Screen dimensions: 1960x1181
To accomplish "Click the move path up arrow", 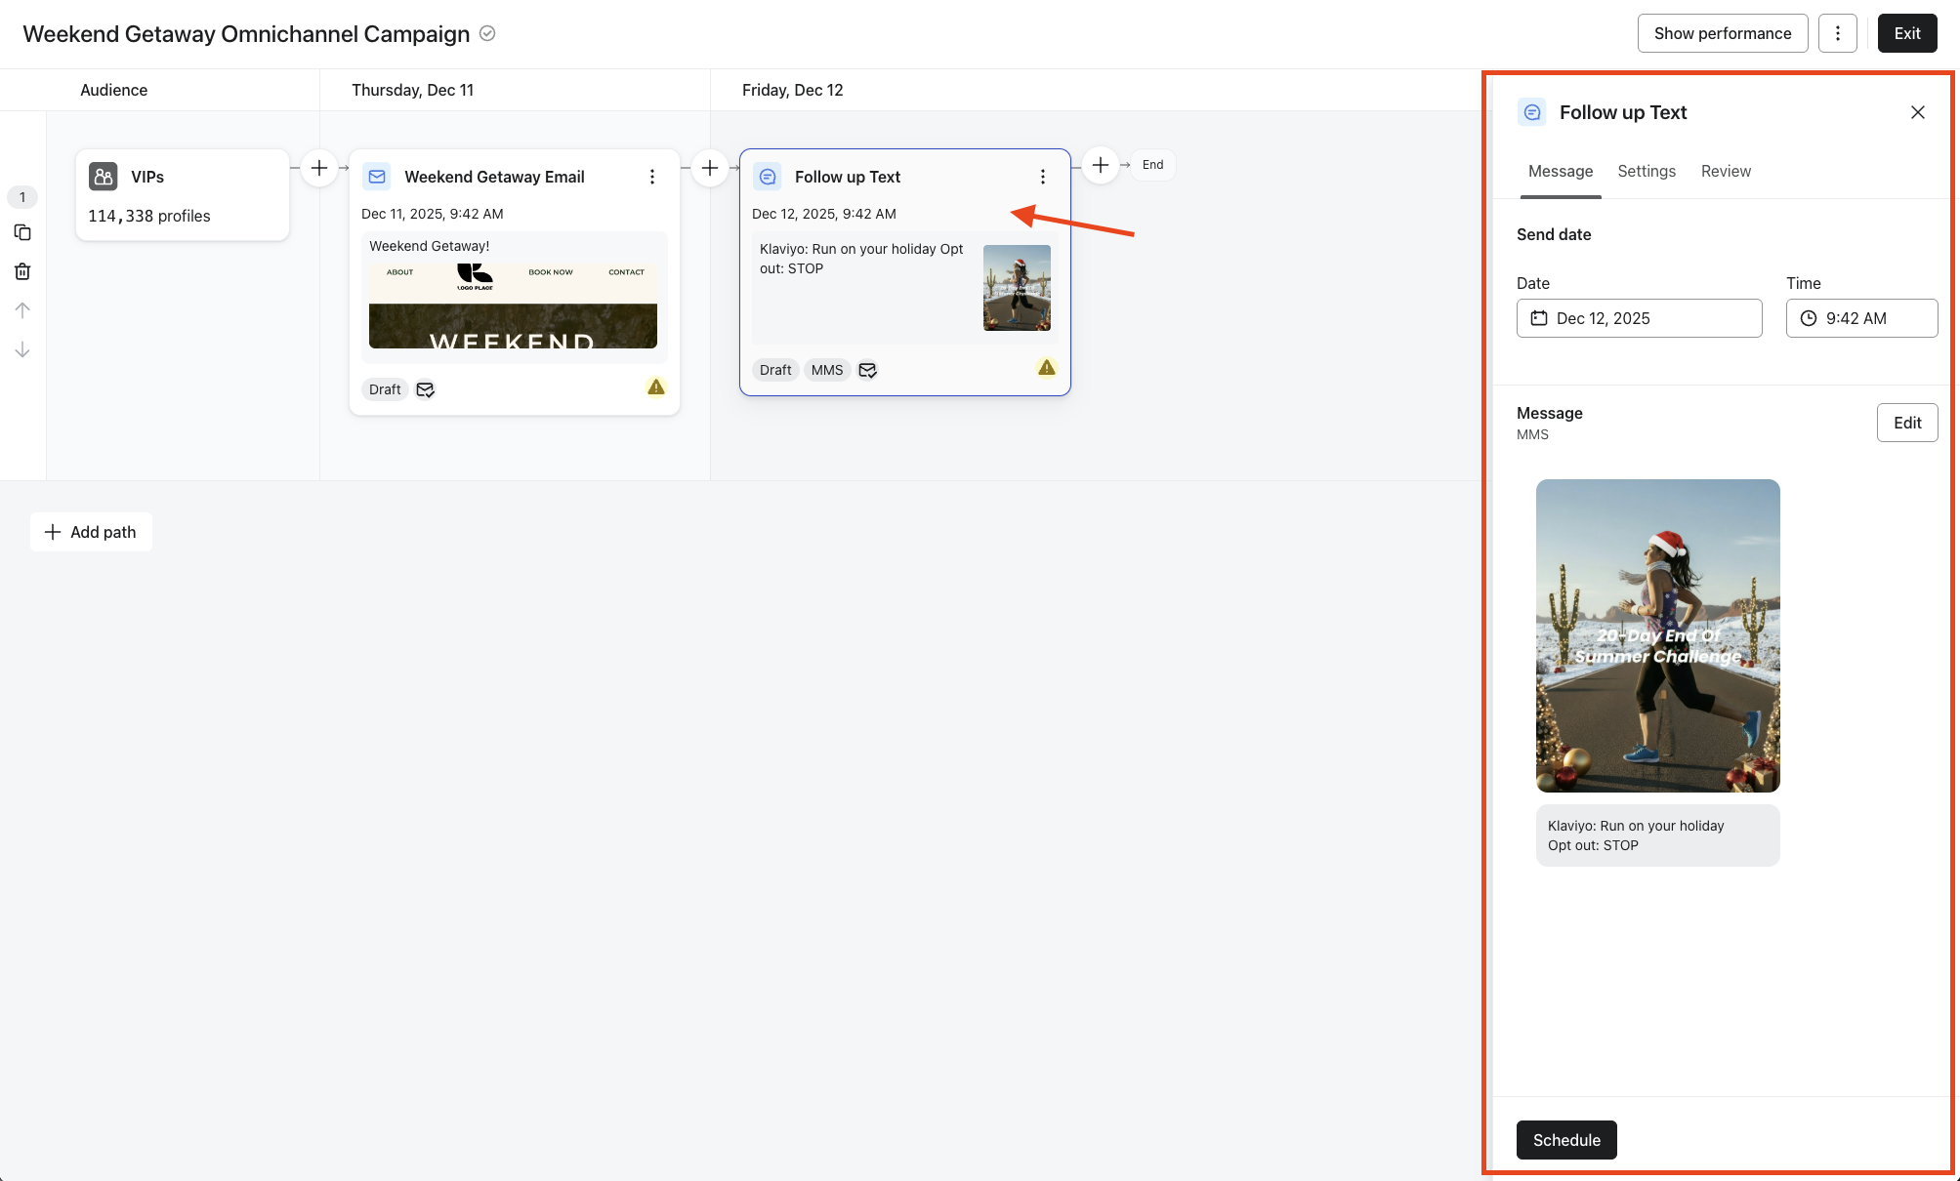I will pyautogui.click(x=22, y=310).
